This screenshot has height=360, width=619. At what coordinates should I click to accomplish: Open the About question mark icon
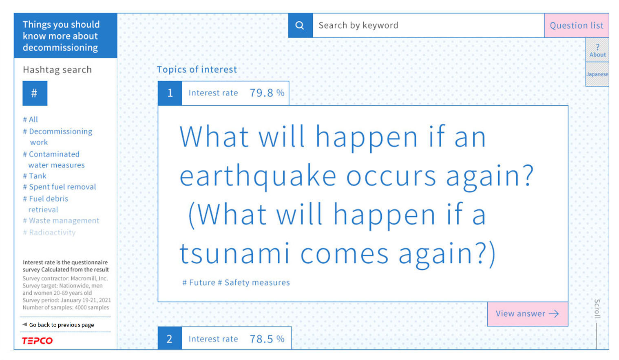tap(597, 50)
